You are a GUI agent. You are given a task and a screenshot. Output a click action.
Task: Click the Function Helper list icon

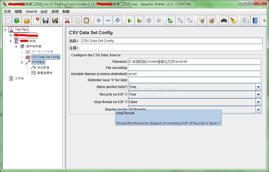(x=246, y=20)
